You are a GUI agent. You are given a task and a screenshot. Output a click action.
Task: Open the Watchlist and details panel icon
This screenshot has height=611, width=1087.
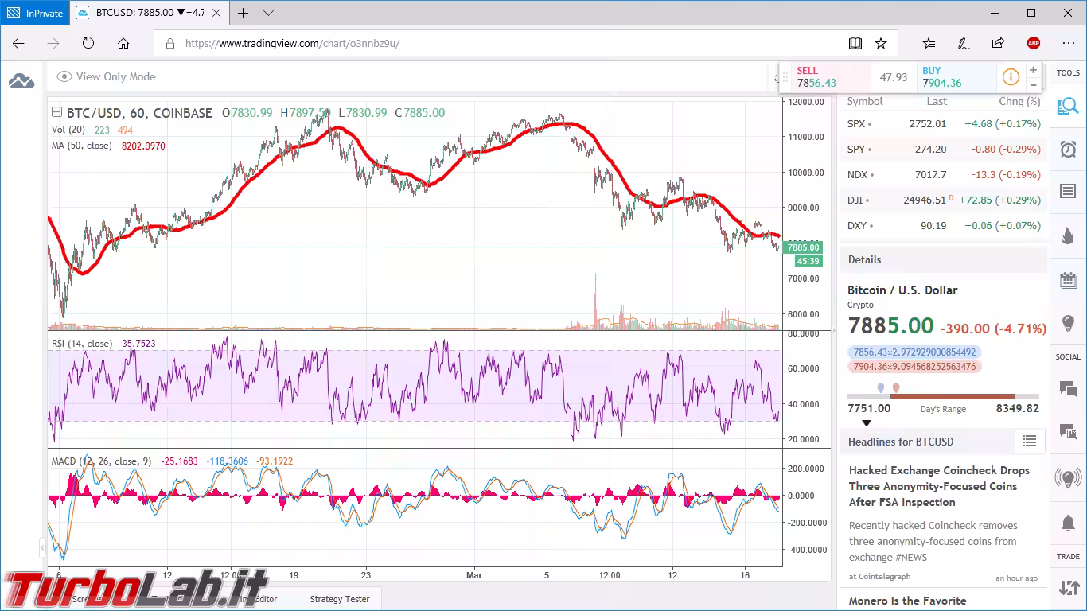1068,106
